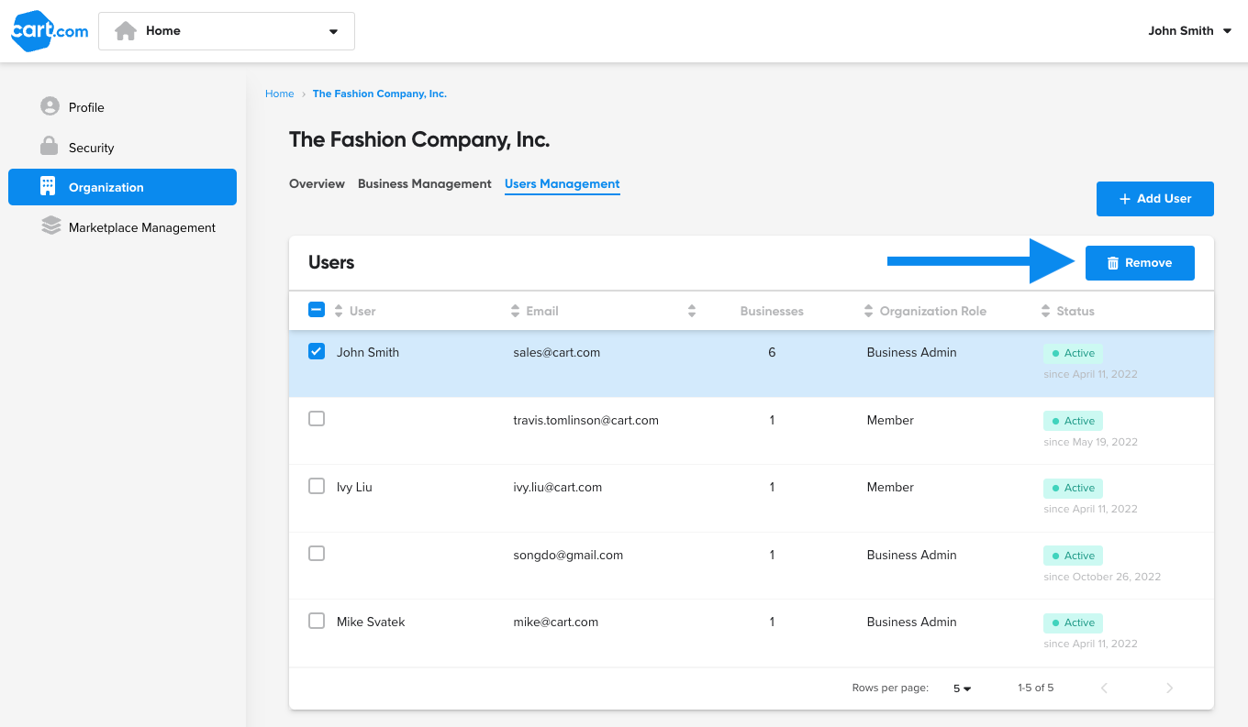Screen dimensions: 1248x727
Task: Click the plus icon on Add User
Action: (1125, 199)
